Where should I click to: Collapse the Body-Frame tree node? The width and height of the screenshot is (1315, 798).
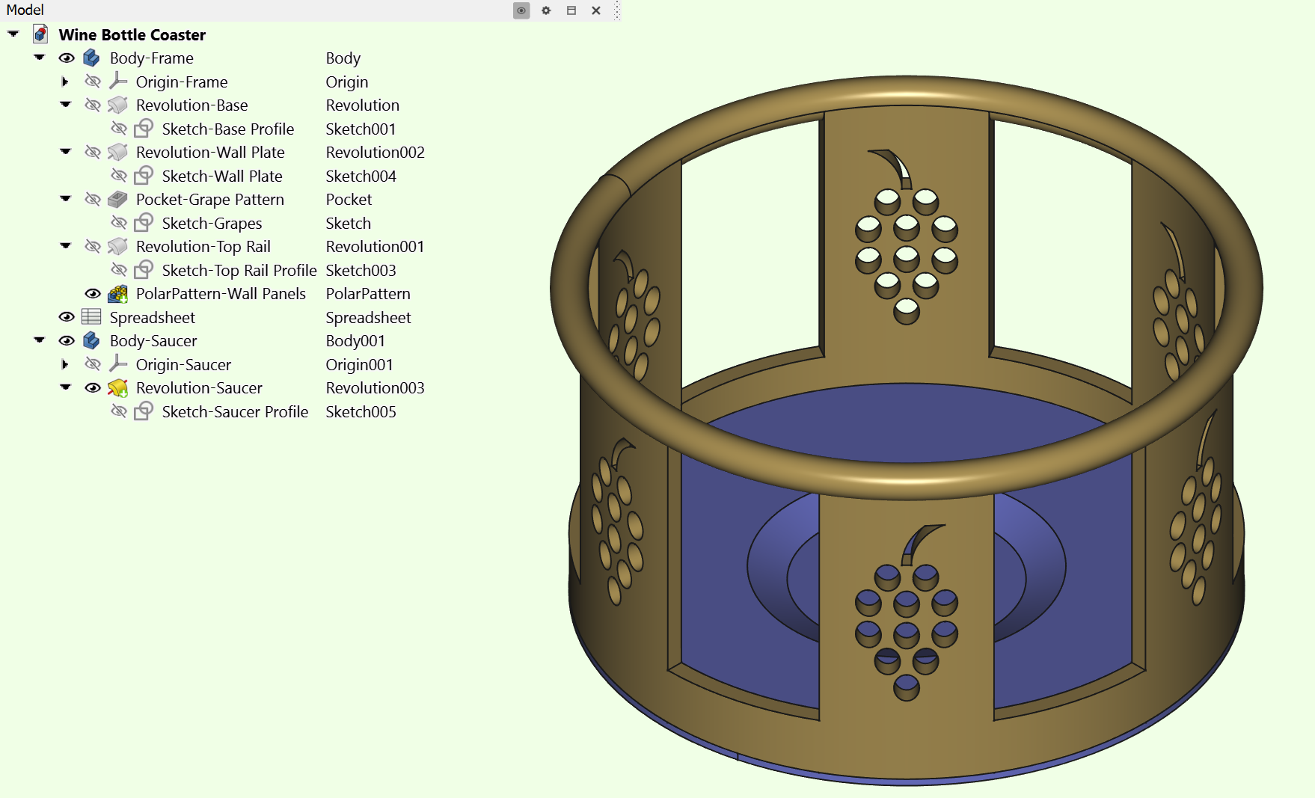pyautogui.click(x=40, y=57)
